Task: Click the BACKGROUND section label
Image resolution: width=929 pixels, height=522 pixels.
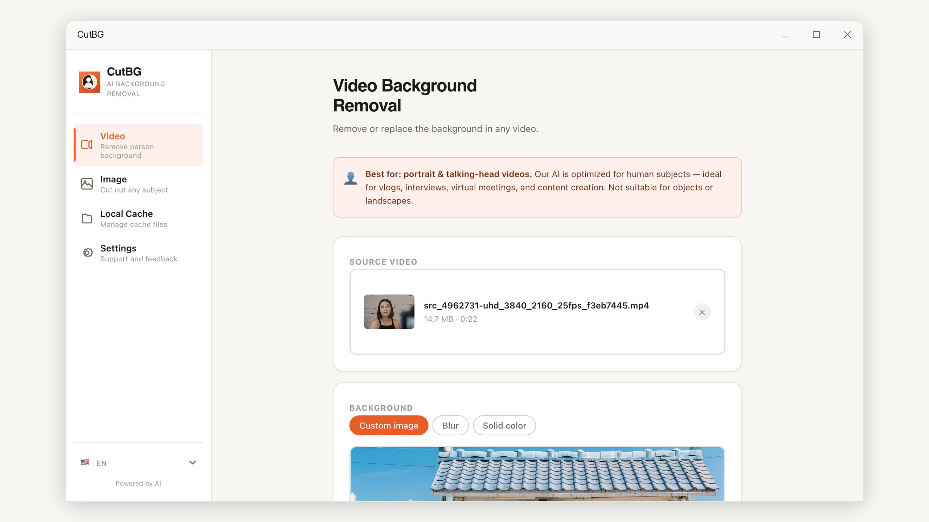Action: tap(381, 408)
